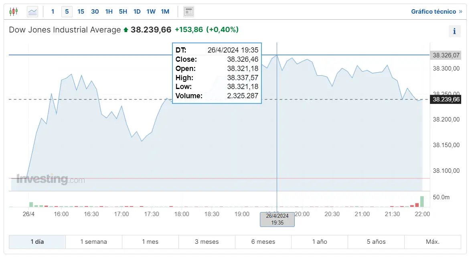Open the Gráfico técnico link
This screenshot has width=470, height=257.
(433, 11)
